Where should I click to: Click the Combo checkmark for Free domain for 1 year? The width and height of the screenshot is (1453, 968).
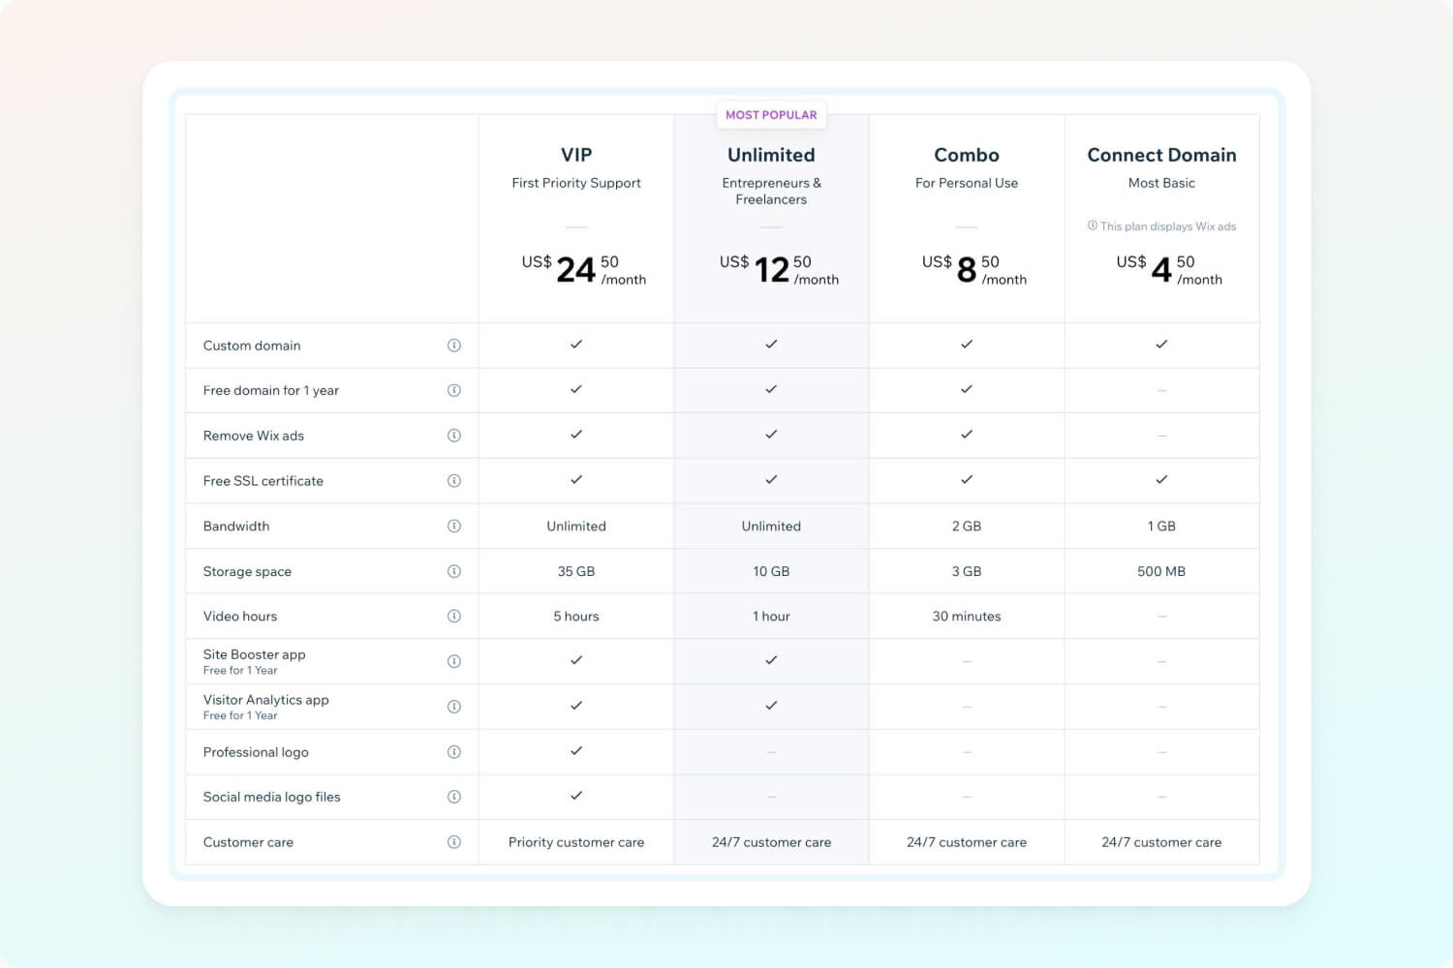tap(967, 389)
